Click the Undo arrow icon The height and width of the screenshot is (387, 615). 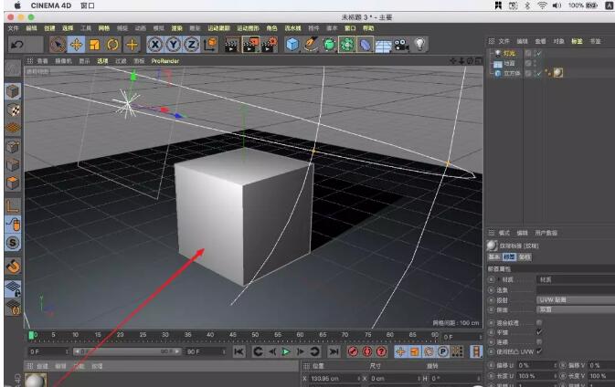point(16,45)
